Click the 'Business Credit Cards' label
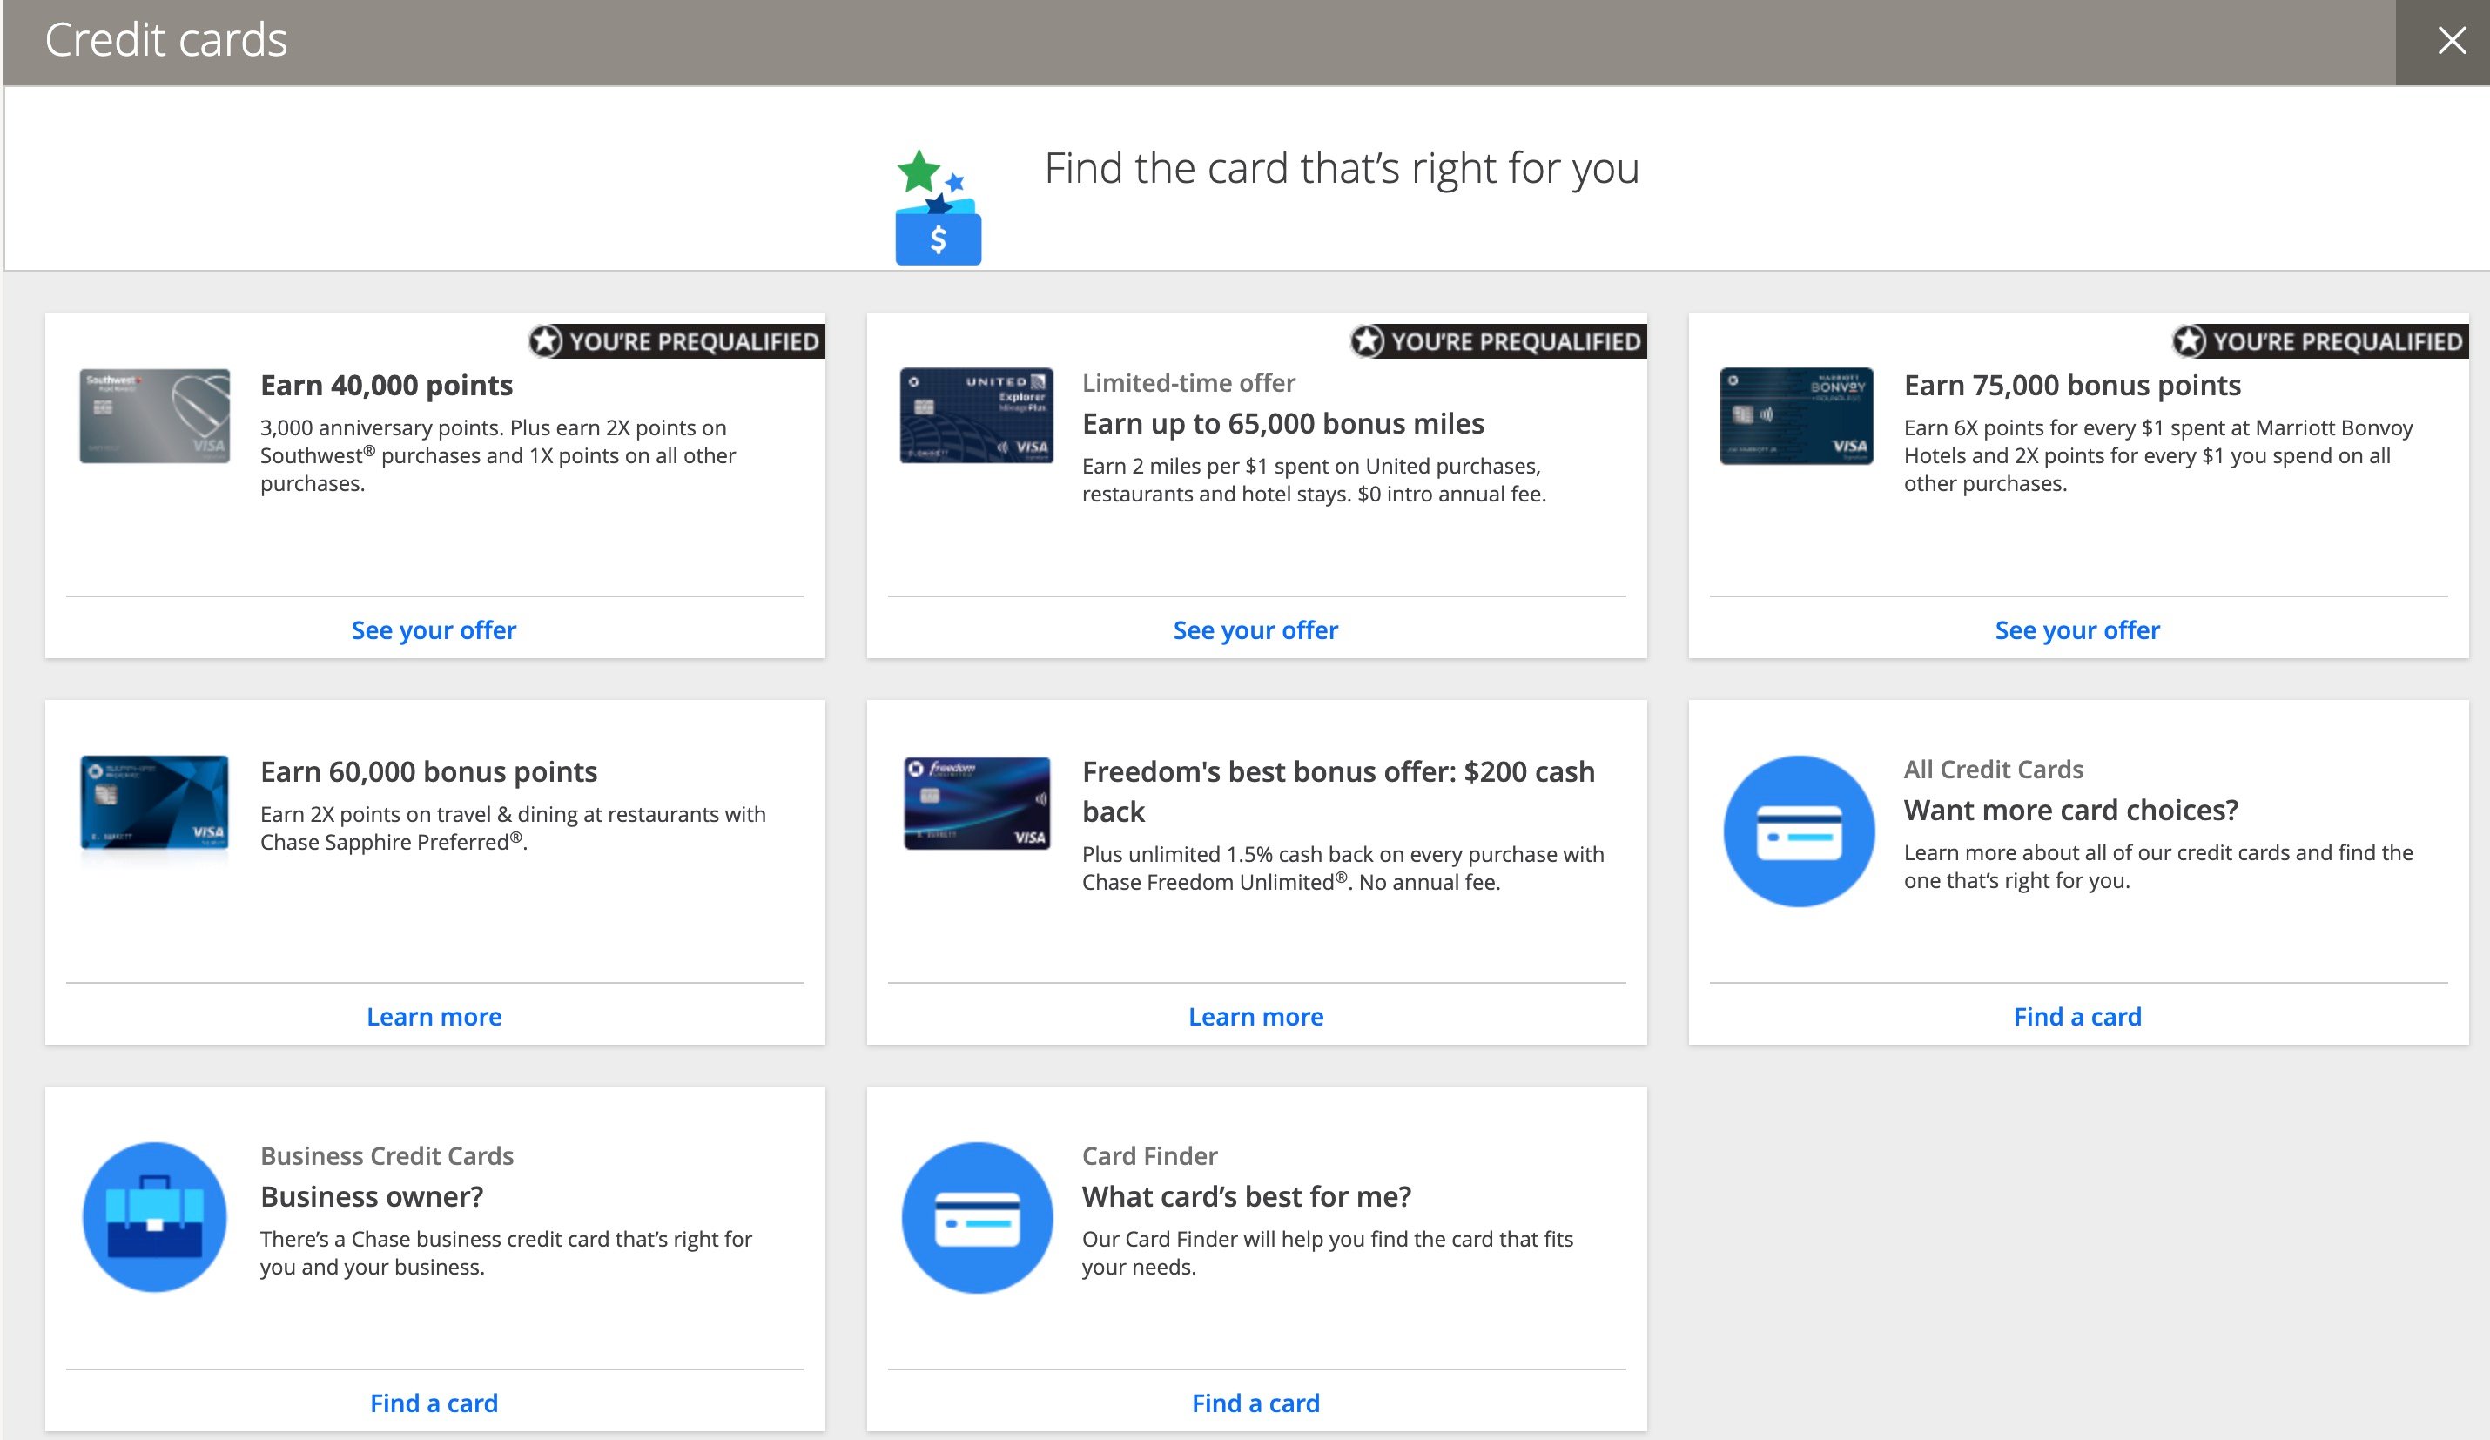This screenshot has height=1440, width=2490. (387, 1155)
